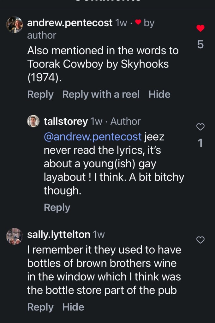The height and width of the screenshot is (323, 215).
Task: Open sally.lyttelton's profile avatar
Action: (15, 236)
